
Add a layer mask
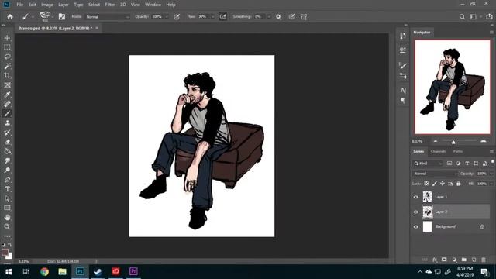coord(444,260)
